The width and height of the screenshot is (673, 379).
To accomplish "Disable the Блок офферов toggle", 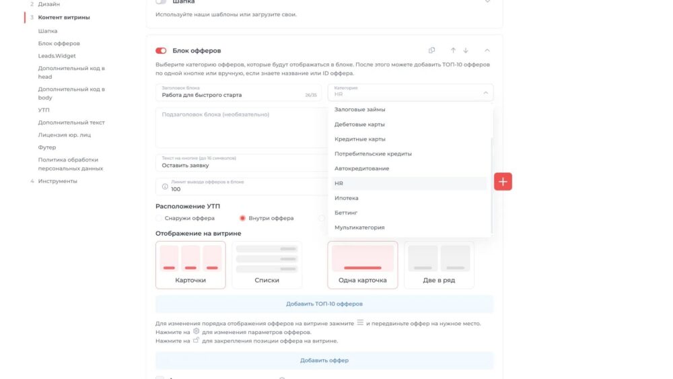I will 161,50.
